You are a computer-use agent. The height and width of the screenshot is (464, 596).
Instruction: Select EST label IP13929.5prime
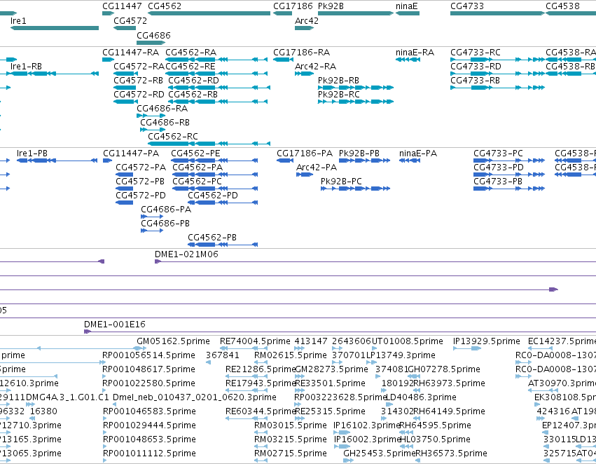click(487, 341)
